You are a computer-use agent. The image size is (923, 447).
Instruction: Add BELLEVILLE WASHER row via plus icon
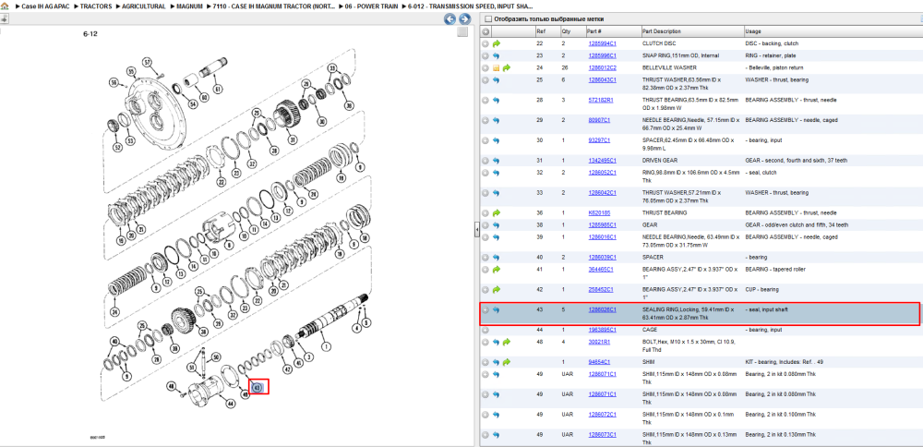pyautogui.click(x=485, y=67)
